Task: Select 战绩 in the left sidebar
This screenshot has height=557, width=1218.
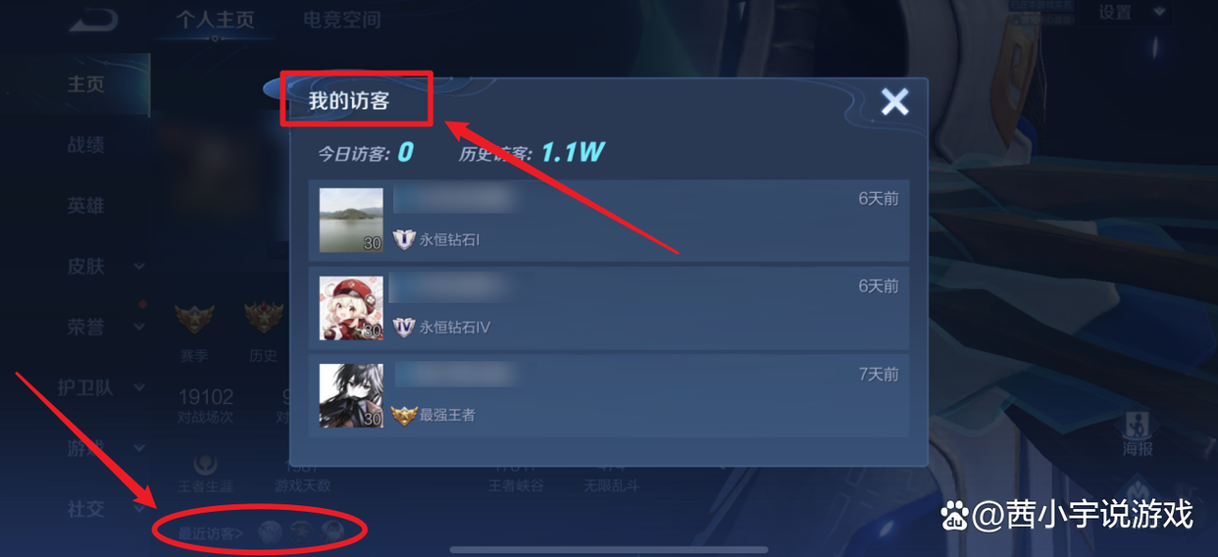Action: coord(85,145)
